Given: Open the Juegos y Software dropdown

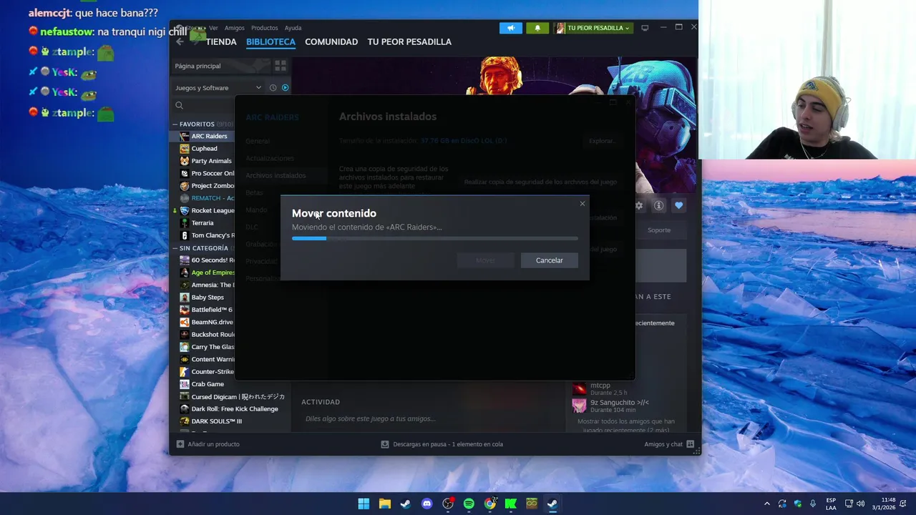Looking at the screenshot, I should coord(218,88).
